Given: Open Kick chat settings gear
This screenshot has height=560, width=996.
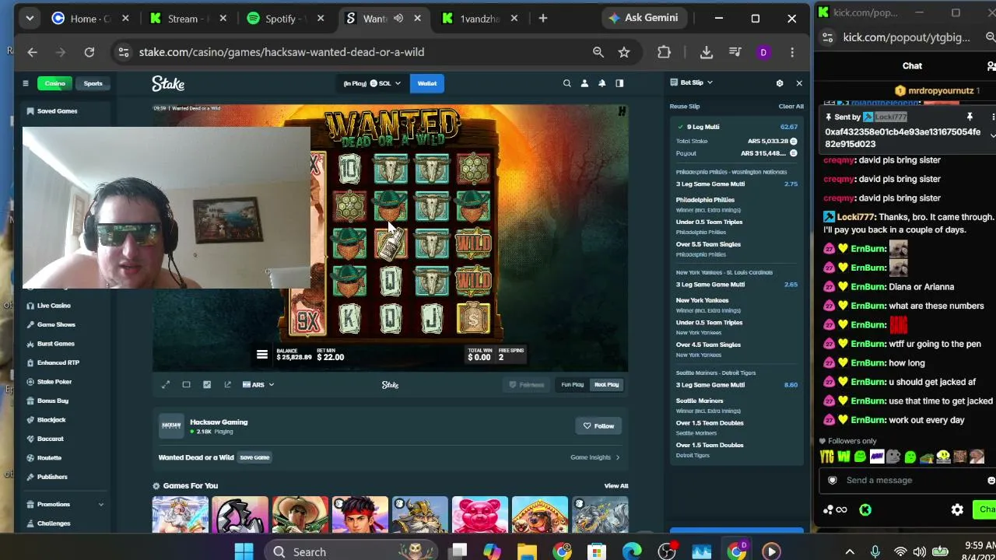Looking at the screenshot, I should tap(957, 509).
